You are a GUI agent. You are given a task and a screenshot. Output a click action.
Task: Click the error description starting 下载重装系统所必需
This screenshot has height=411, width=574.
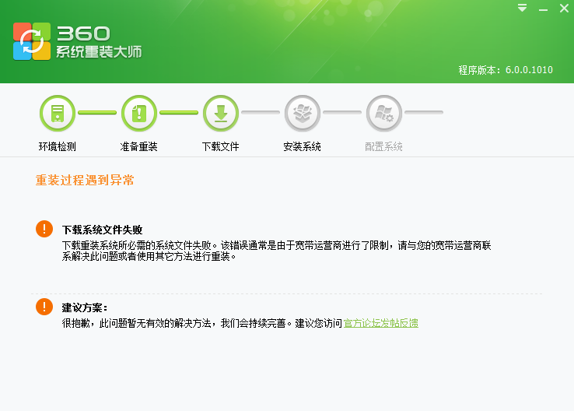276,251
